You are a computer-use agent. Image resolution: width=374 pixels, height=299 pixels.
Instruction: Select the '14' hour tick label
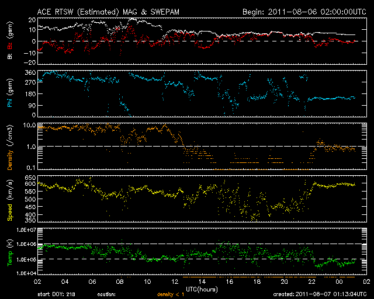[202, 282]
